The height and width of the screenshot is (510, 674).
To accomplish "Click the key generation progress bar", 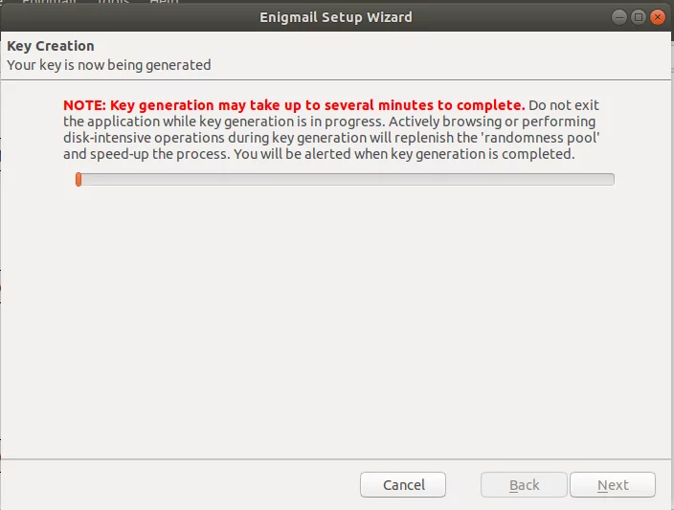I will pos(345,179).
